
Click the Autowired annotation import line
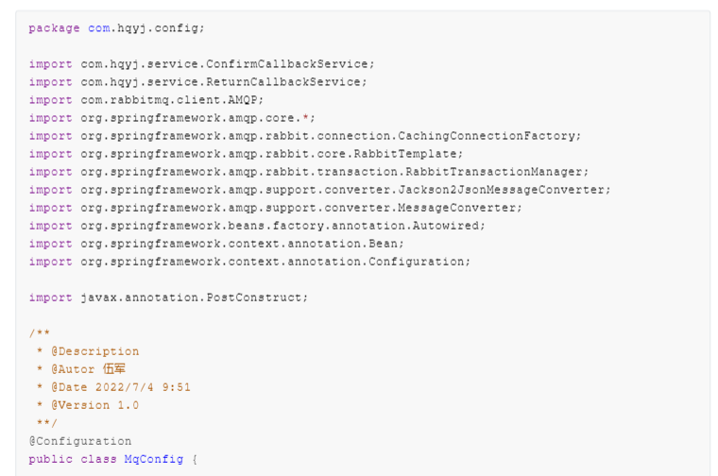tap(256, 226)
